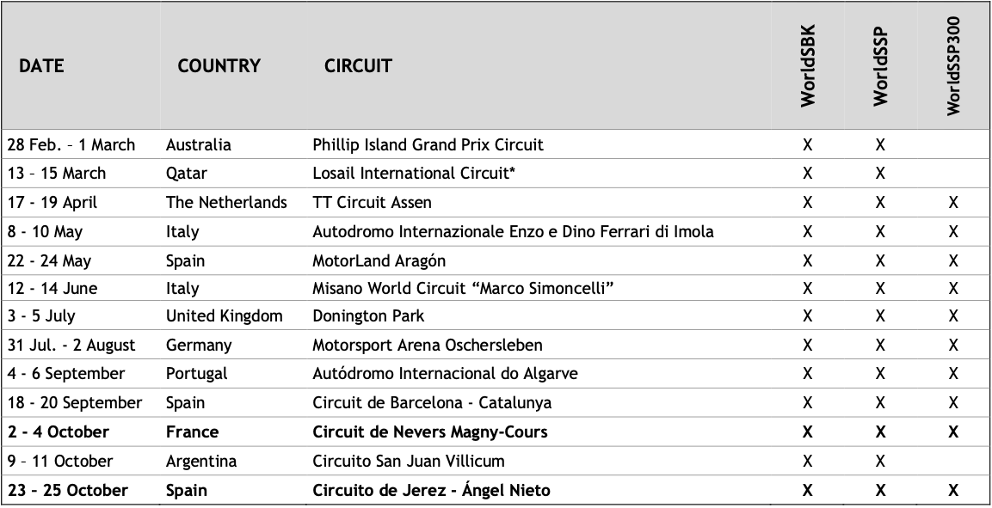Select the rotated WorldSSP300 column header
Image resolution: width=992 pixels, height=508 pixels.
952,67
